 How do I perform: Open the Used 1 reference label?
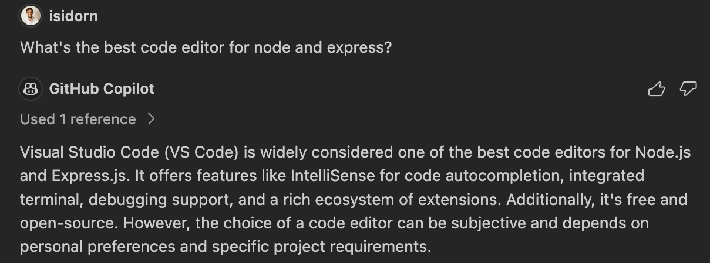pyautogui.click(x=78, y=119)
